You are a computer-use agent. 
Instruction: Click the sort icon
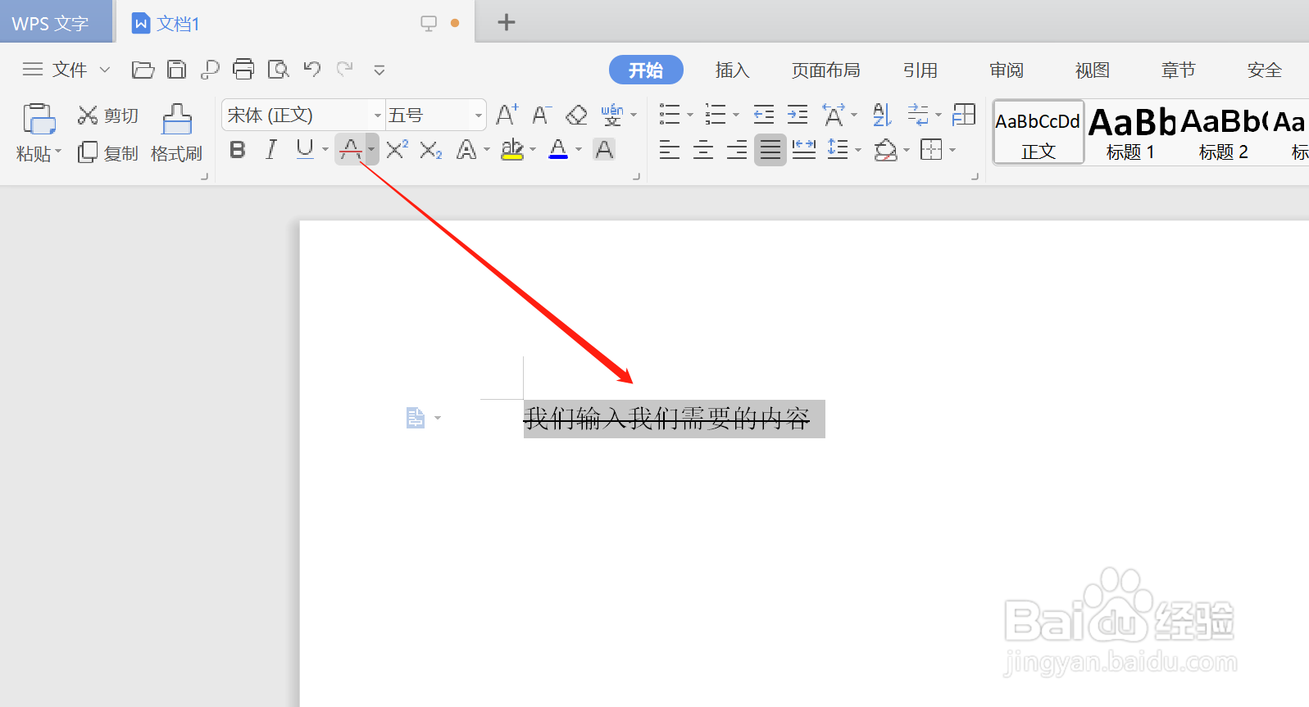(x=882, y=115)
